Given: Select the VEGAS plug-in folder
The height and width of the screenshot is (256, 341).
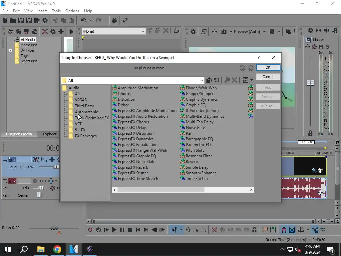Looking at the screenshot, I should (x=81, y=100).
